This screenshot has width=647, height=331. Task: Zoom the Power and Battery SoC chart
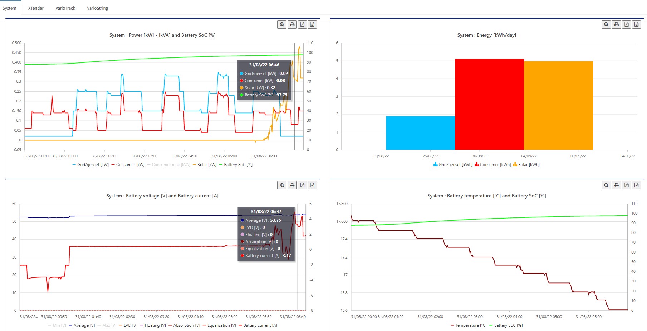[282, 25]
